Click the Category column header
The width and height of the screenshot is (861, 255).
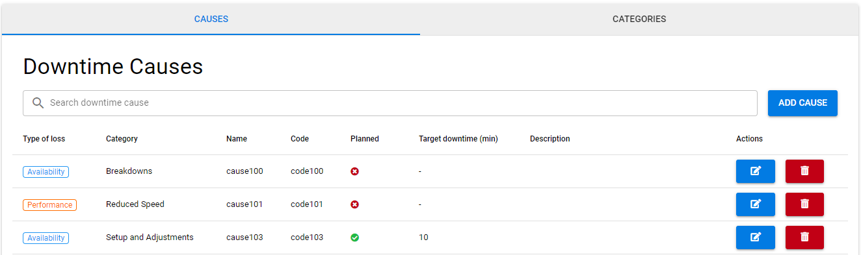point(122,139)
